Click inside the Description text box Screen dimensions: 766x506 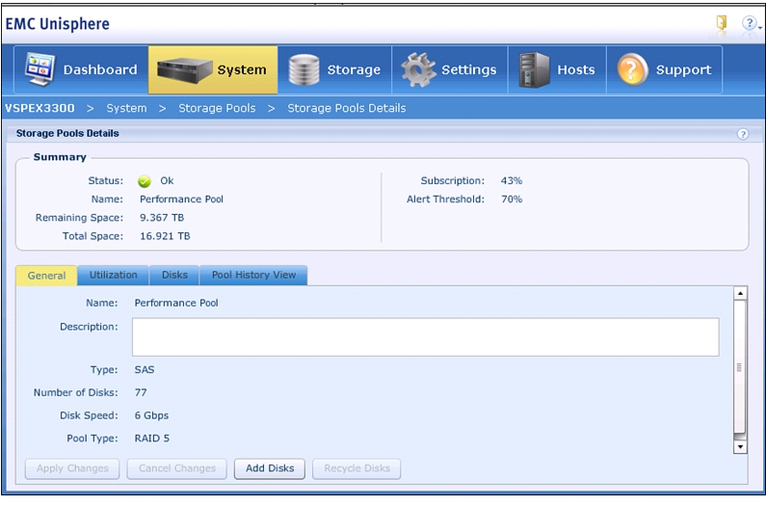[426, 336]
